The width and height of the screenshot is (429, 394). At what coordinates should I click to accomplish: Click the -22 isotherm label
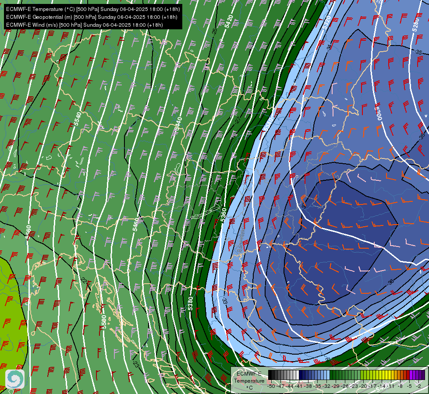pos(85,281)
